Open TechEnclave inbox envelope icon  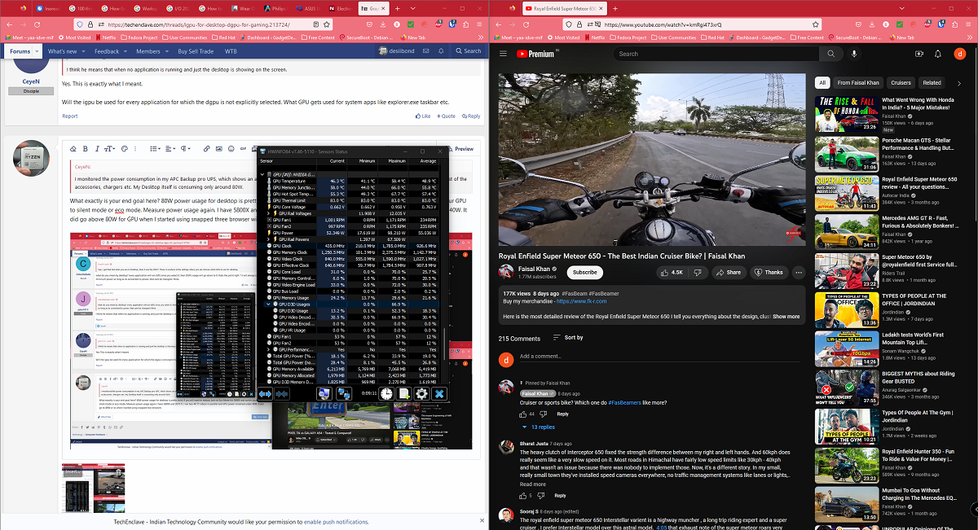point(427,51)
